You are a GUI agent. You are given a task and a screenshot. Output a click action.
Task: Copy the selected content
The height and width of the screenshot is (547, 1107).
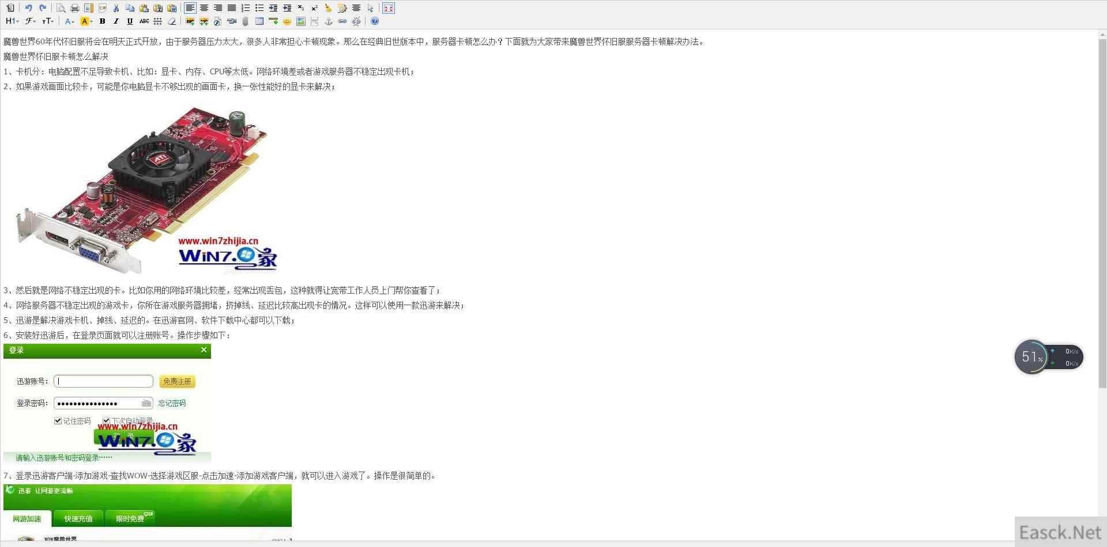click(130, 8)
